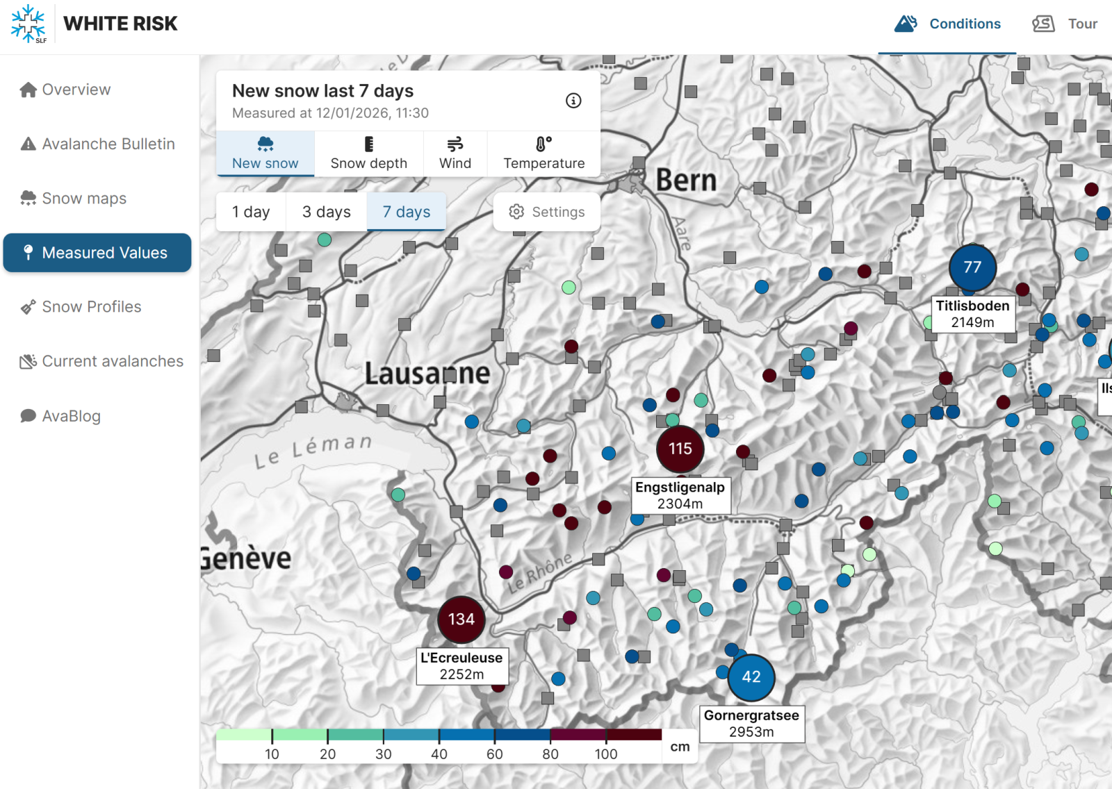
Task: Go to Overview in sidebar
Action: [76, 90]
